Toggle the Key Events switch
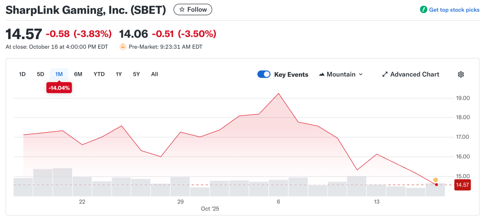 (x=264, y=74)
